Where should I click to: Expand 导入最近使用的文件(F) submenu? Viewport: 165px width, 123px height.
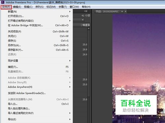(39, 113)
